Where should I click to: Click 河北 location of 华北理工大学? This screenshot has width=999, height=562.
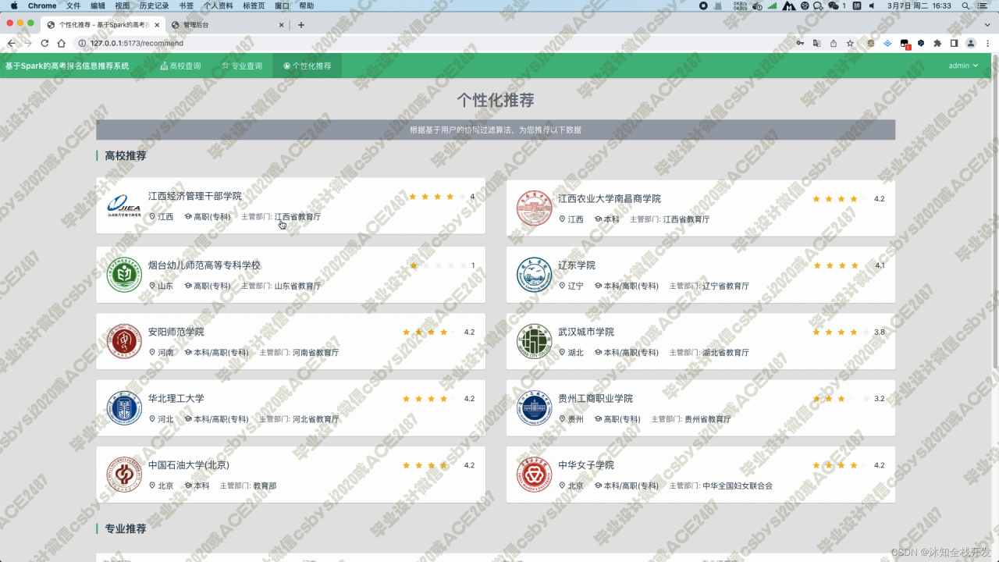pos(165,419)
